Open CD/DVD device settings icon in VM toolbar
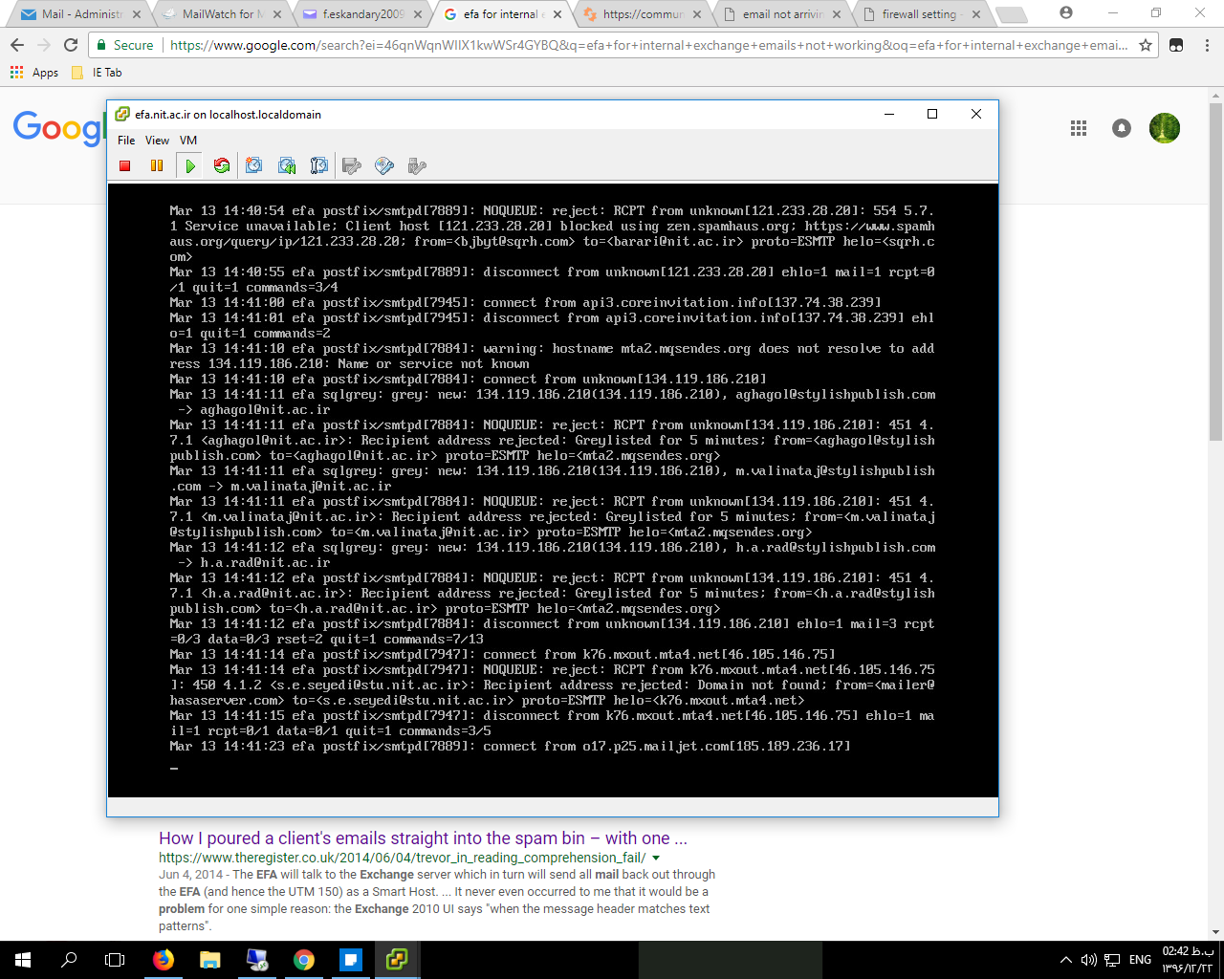The image size is (1224, 979). coord(383,165)
